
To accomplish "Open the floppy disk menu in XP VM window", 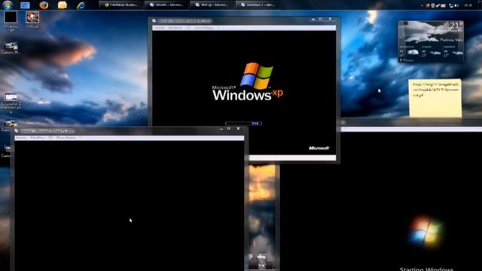I will 203,28.
